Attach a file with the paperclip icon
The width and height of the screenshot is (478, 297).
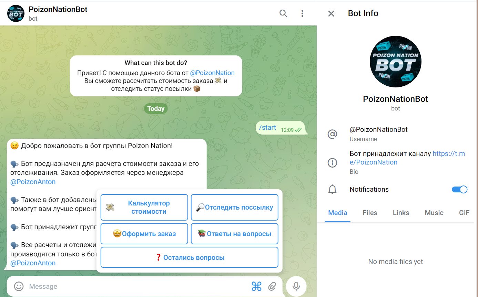[x=272, y=286]
